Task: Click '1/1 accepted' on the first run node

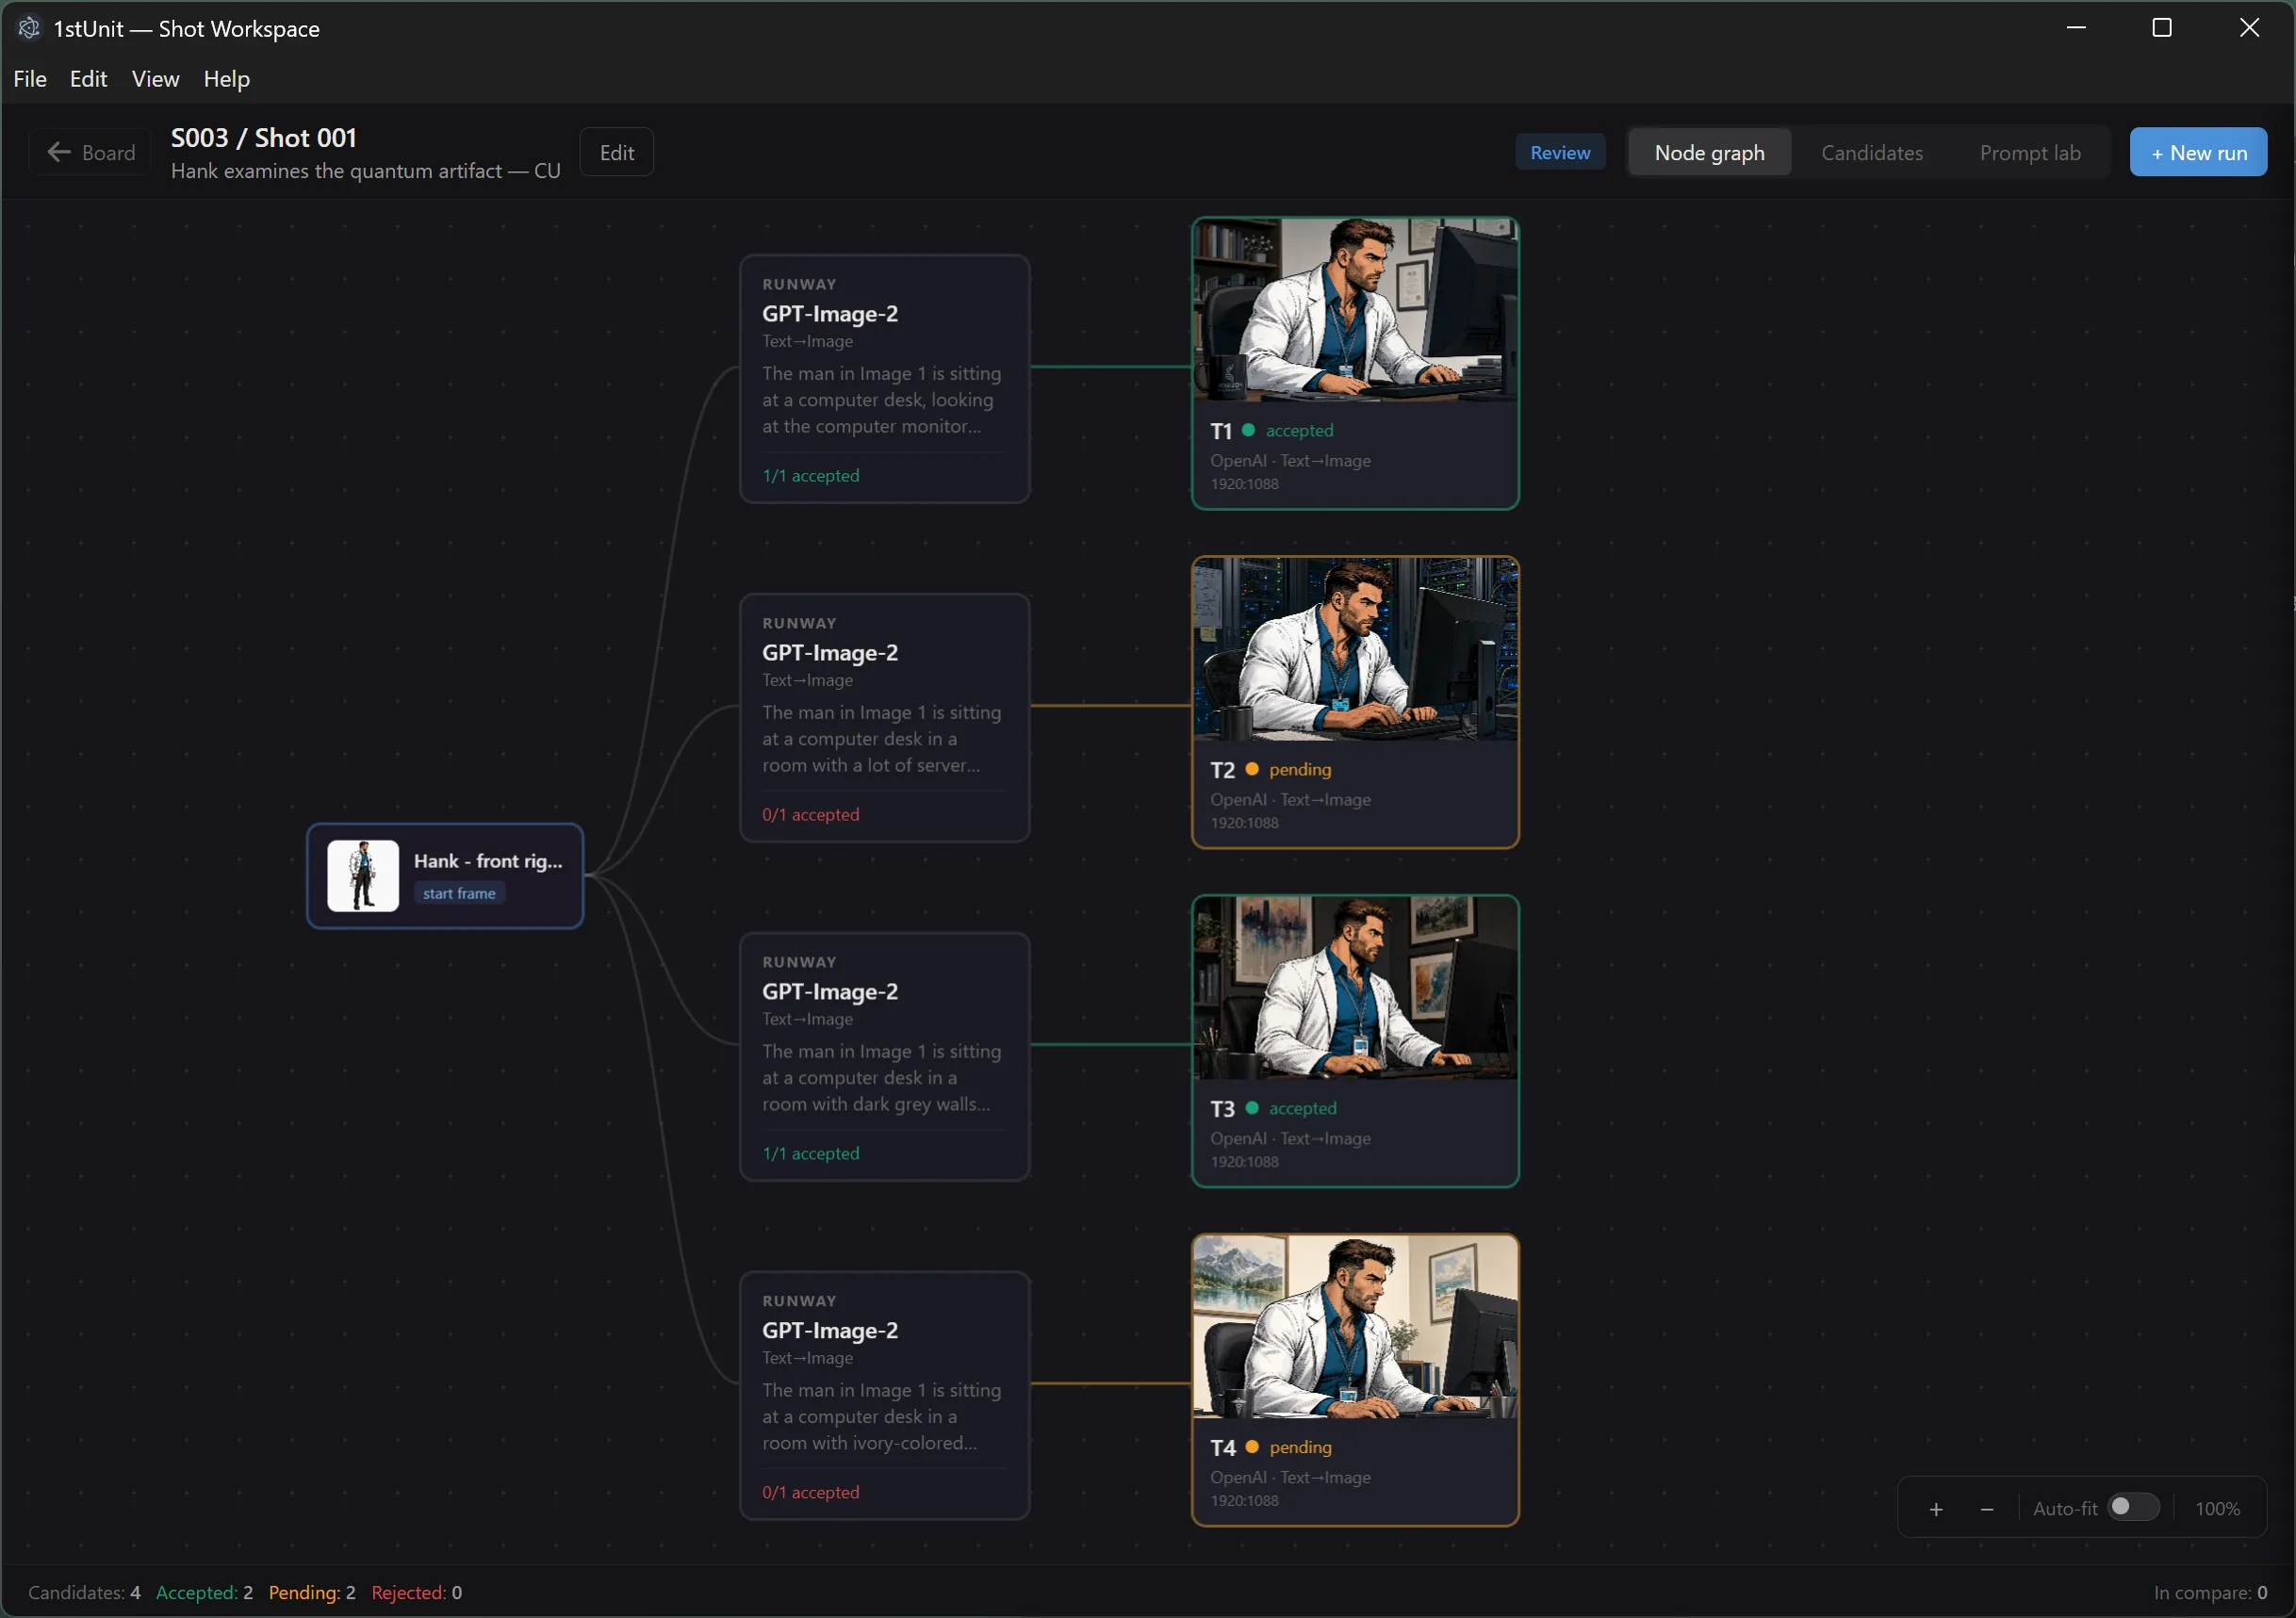Action: (810, 476)
